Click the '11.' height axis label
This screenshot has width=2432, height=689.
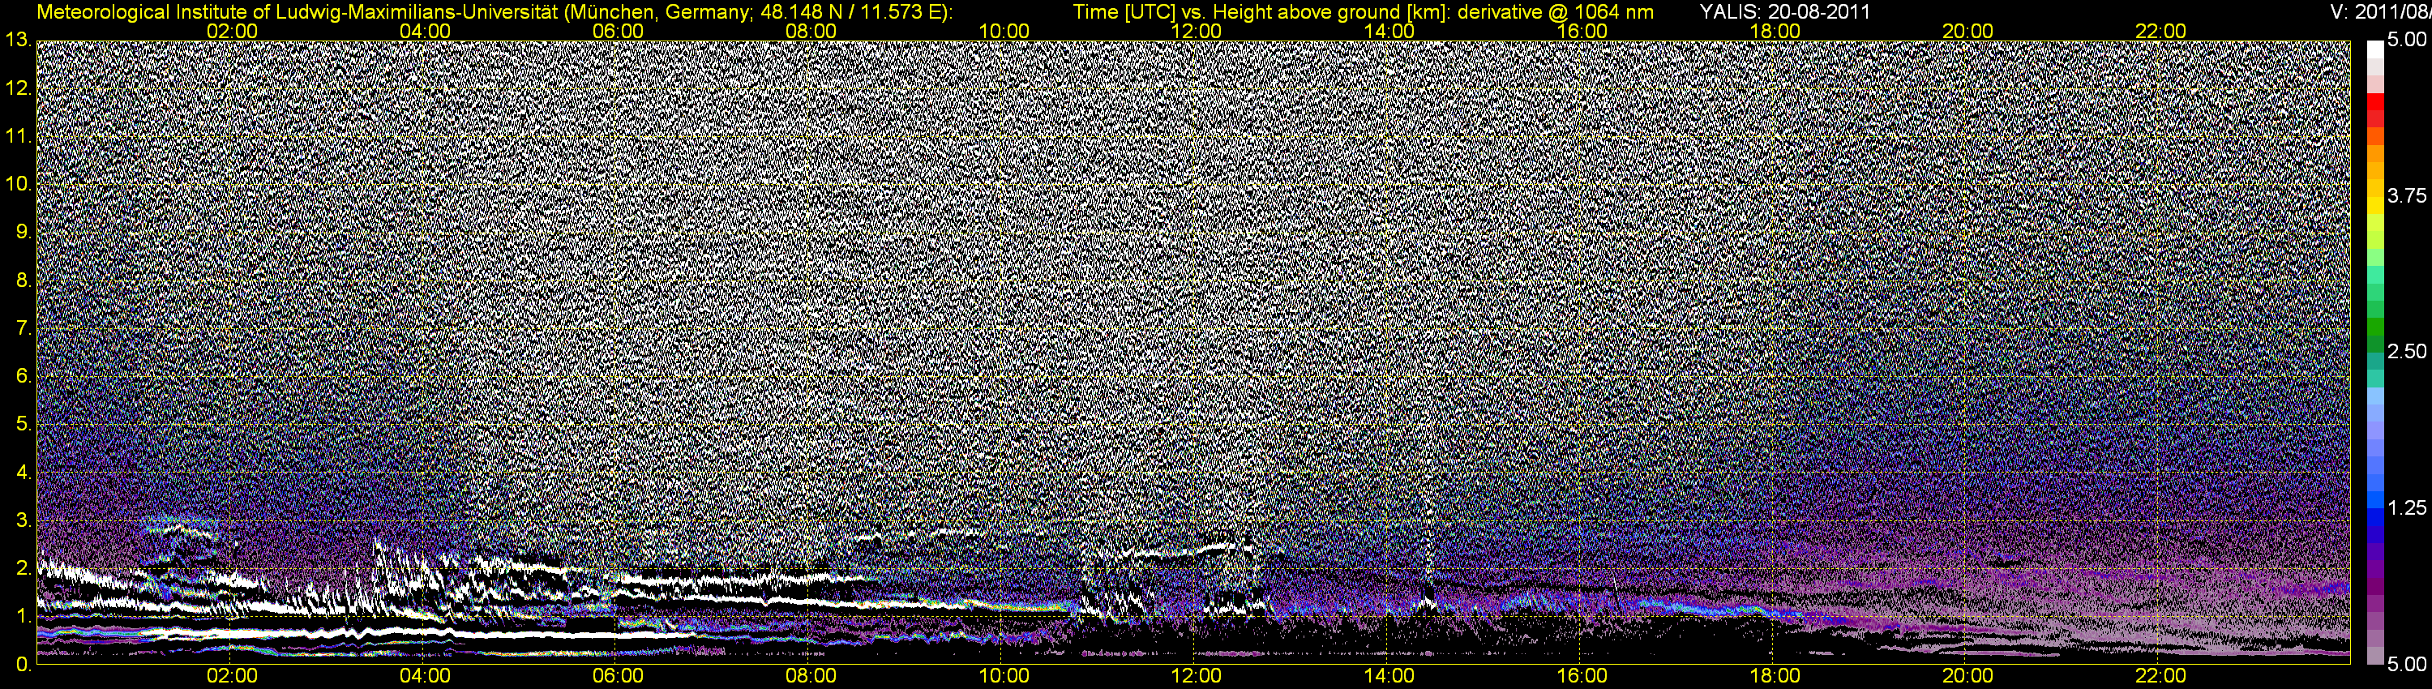point(18,136)
